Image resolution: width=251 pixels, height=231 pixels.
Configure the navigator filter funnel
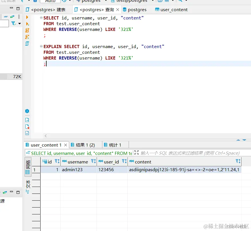click(14, 23)
